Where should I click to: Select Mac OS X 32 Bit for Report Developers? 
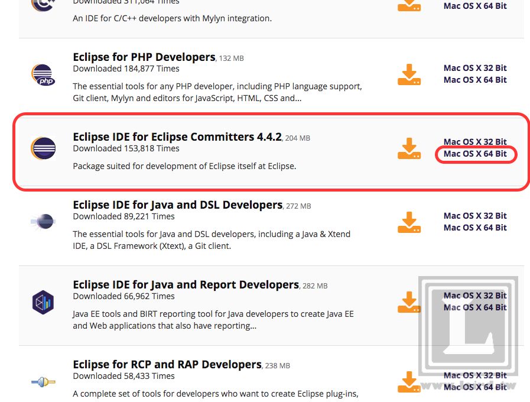(x=475, y=295)
